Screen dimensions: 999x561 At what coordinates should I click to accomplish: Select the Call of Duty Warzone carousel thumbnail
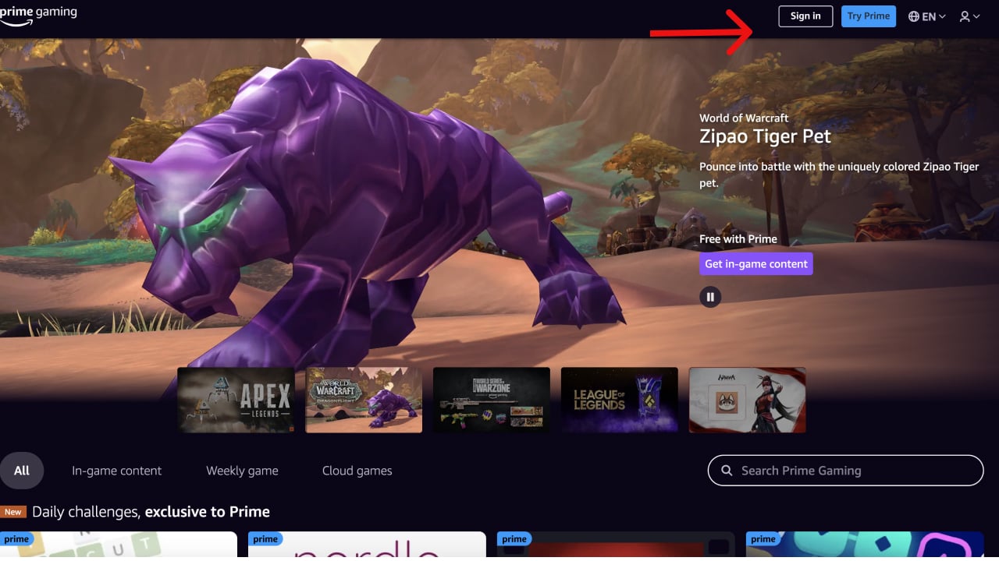tap(491, 400)
